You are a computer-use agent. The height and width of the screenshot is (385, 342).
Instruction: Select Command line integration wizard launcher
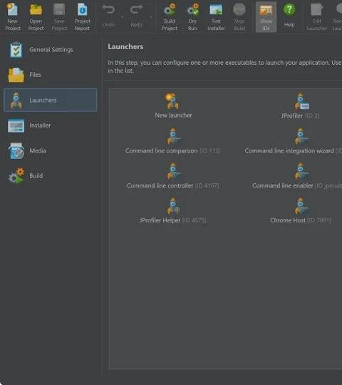[294, 140]
